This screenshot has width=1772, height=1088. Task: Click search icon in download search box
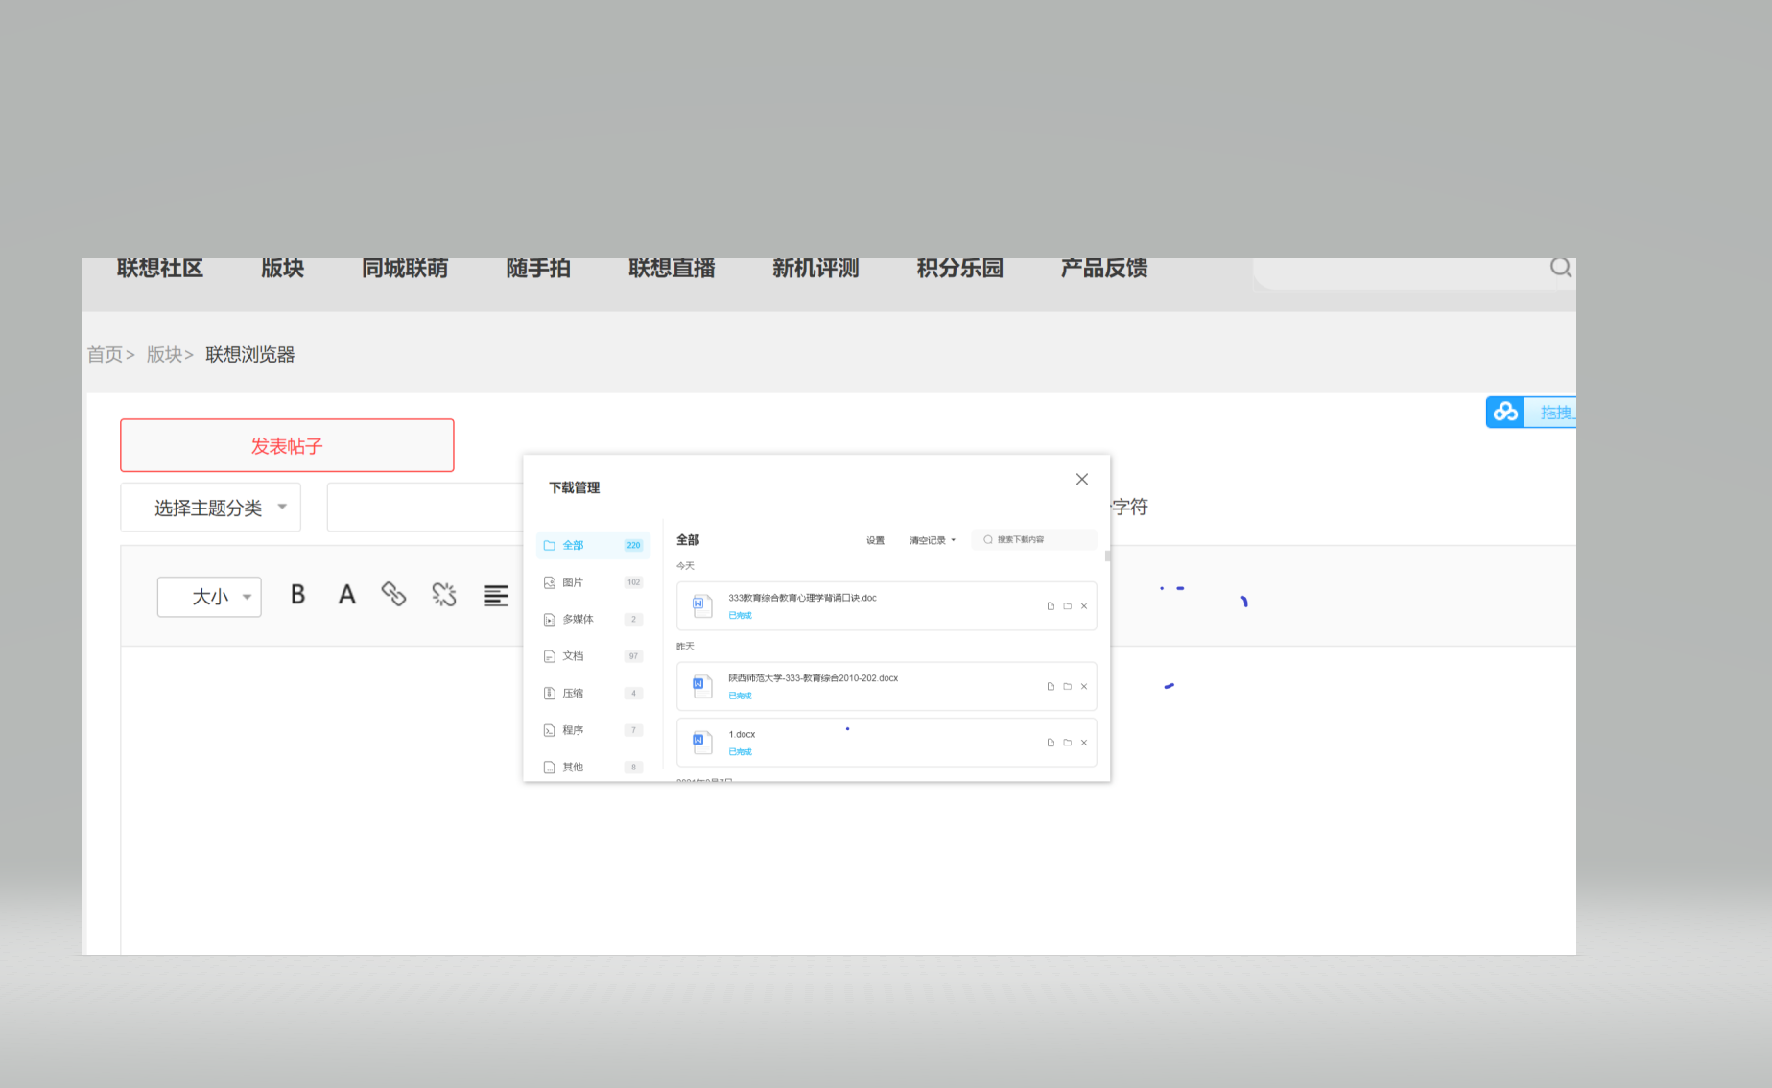point(988,540)
